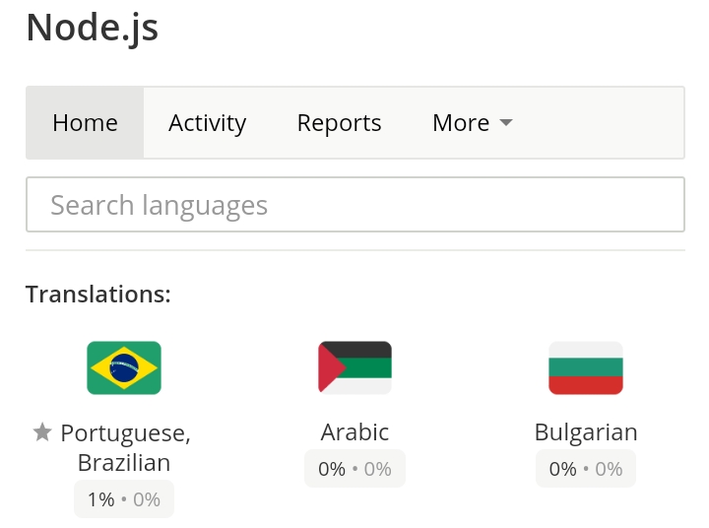
Task: Open the Bulgarian translation link
Action: click(x=586, y=432)
